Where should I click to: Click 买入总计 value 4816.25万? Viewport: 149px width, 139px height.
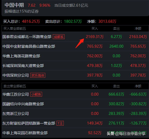(x=31, y=21)
